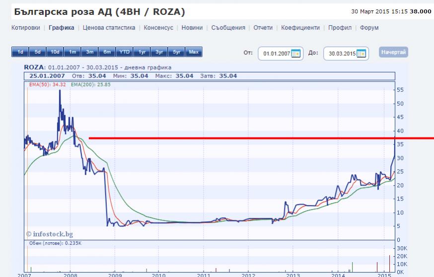Select the 1m time range button
Image resolution: width=434 pixels, height=277 pixels.
tap(72, 52)
